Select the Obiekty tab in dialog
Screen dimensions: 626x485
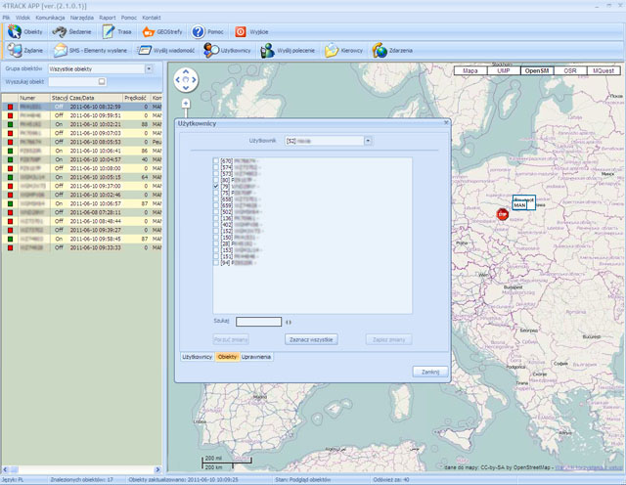pyautogui.click(x=227, y=357)
